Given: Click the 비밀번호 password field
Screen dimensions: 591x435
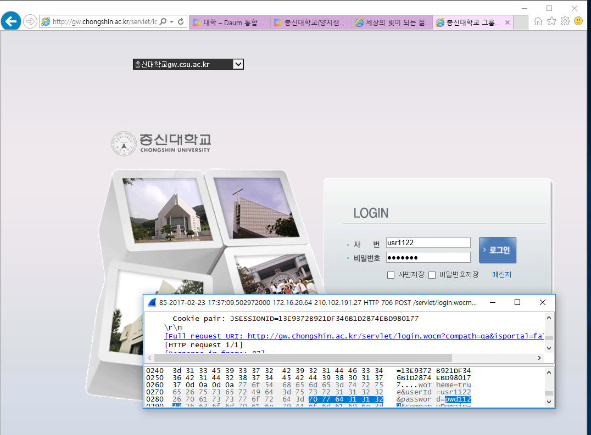Looking at the screenshot, I should click(x=428, y=257).
